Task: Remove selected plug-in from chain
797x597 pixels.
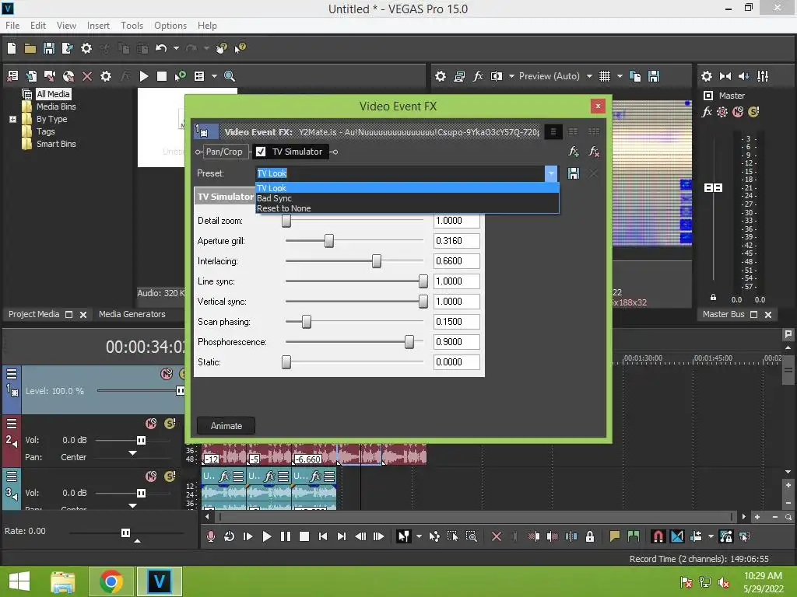Action: click(593, 152)
